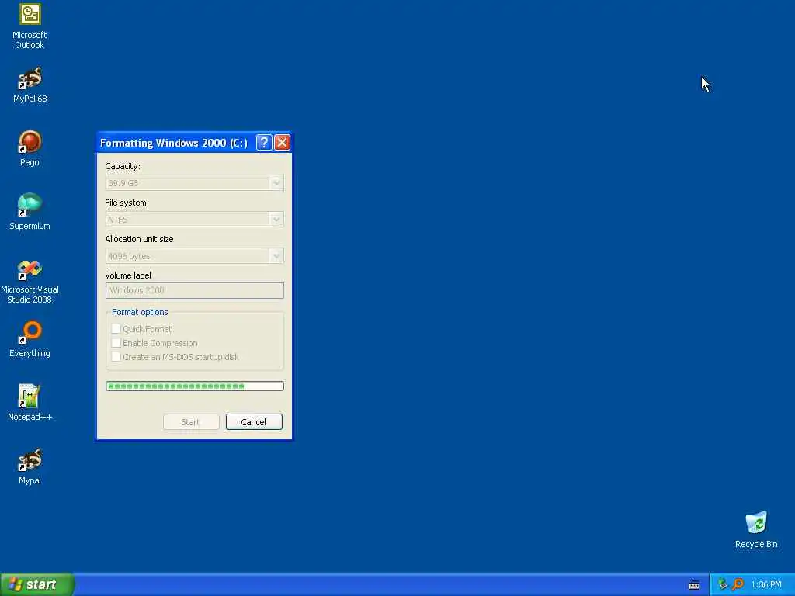Select the Everything search shortcut
This screenshot has width=795, height=596.
click(30, 339)
